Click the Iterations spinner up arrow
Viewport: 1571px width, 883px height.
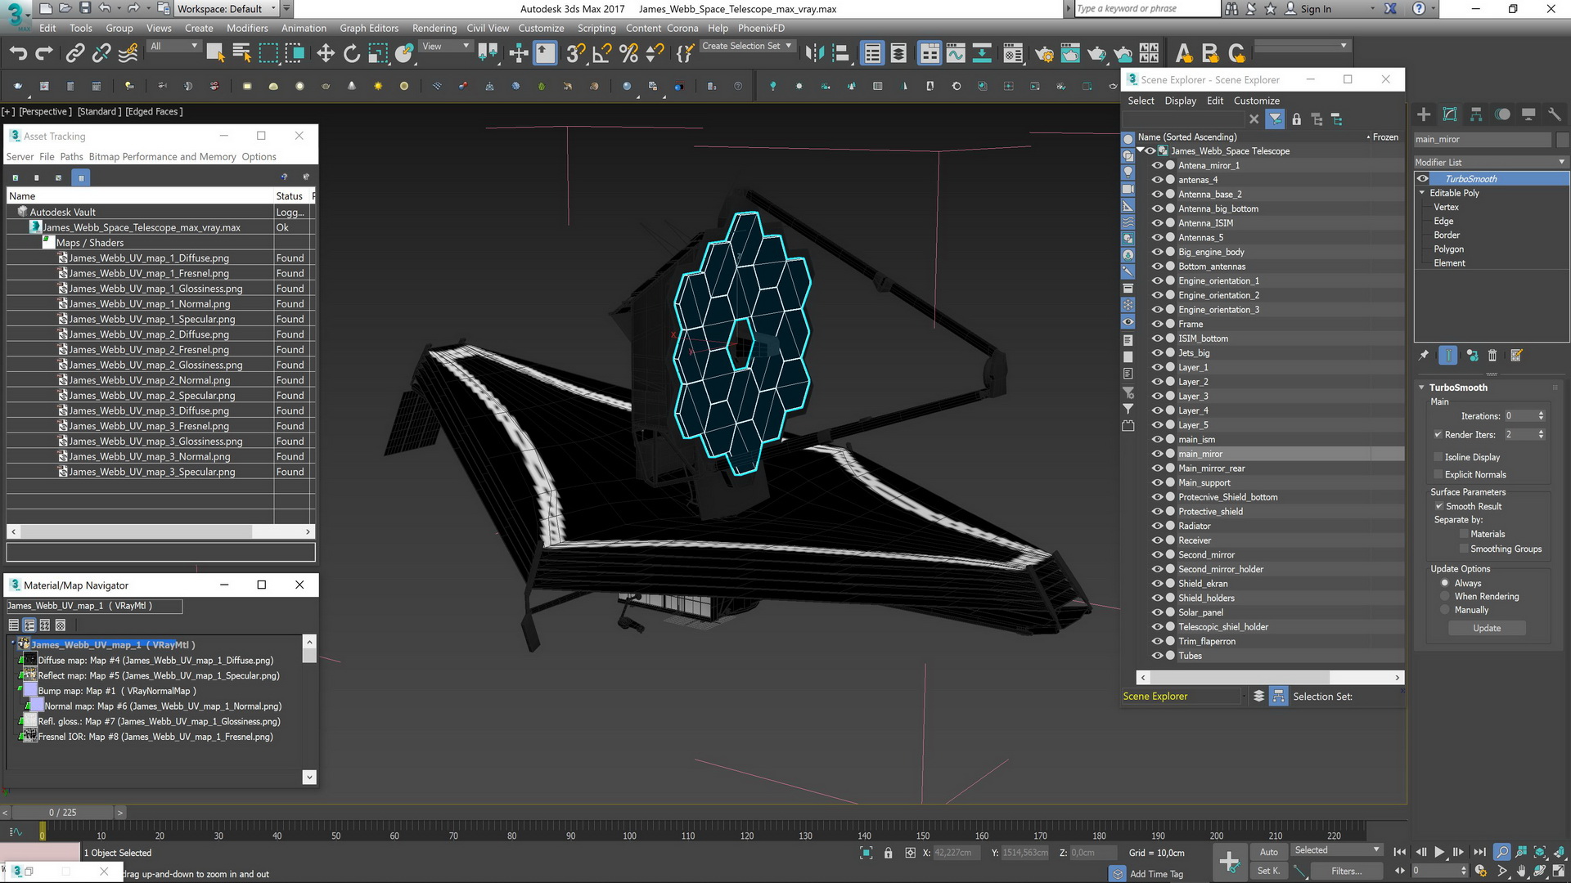click(1542, 413)
